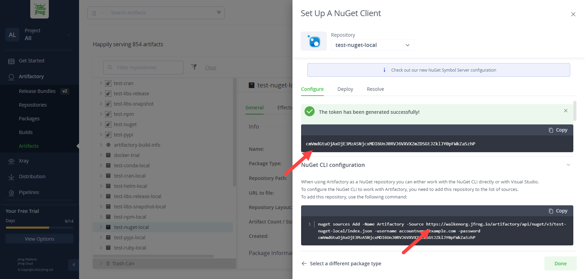Switch to the Deploy tab
The image size is (585, 279).
coord(345,89)
